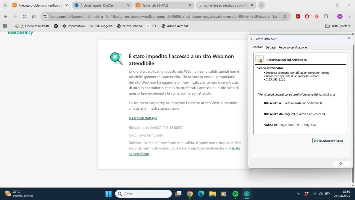This screenshot has height=200, width=355.
Task: View site information icon in address bar
Action: (x=45, y=17)
